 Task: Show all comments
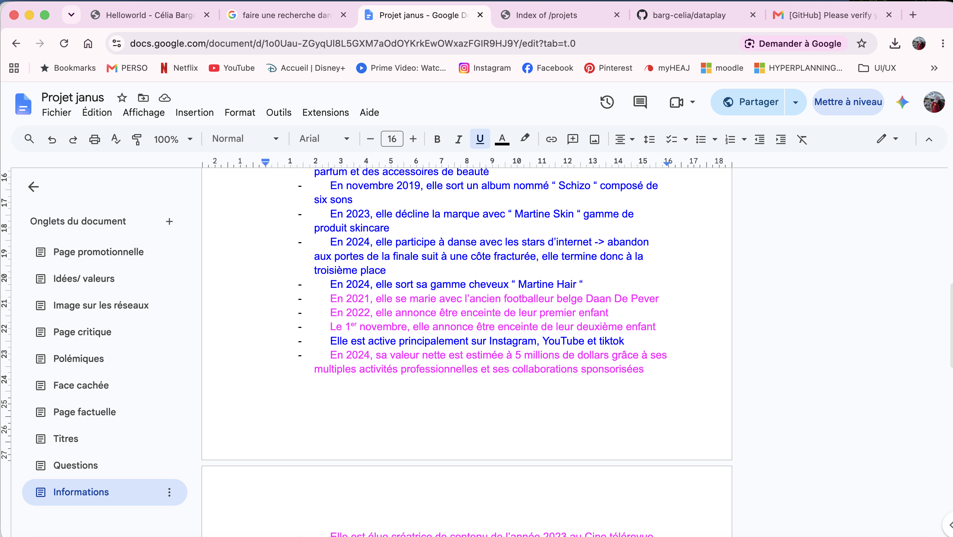click(x=640, y=102)
